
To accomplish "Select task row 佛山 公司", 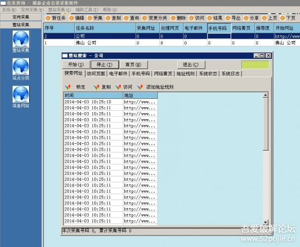I will (172, 43).
